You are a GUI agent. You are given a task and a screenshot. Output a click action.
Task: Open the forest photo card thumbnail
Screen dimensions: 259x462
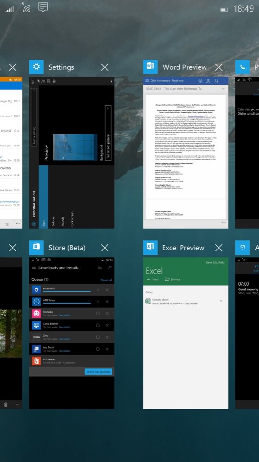point(11,333)
